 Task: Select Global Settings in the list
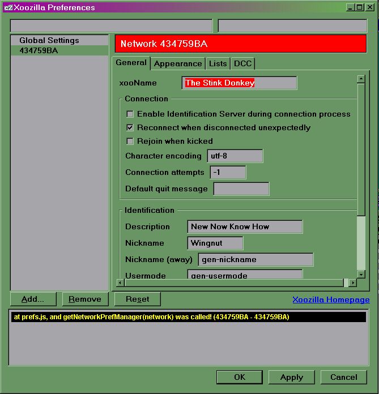click(59, 40)
